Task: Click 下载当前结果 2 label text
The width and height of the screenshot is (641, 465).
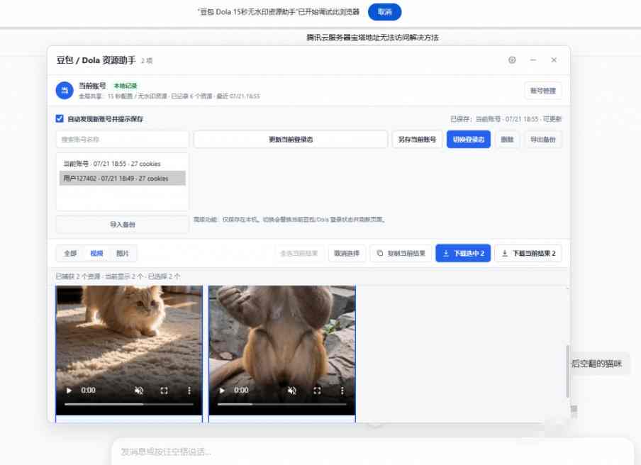Action: click(x=535, y=253)
